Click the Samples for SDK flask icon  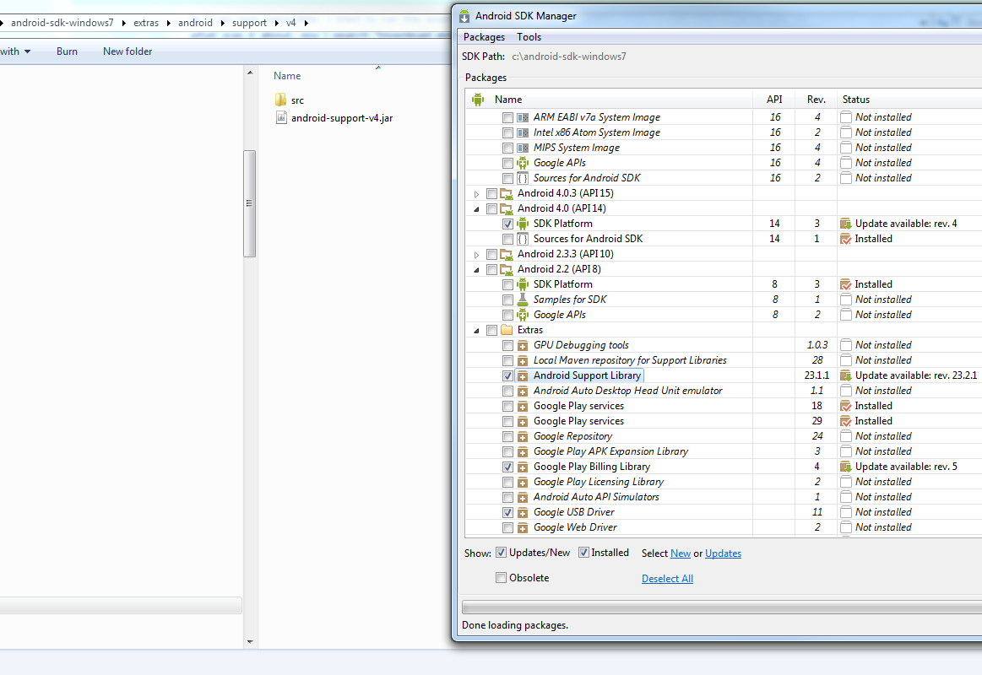click(x=523, y=300)
